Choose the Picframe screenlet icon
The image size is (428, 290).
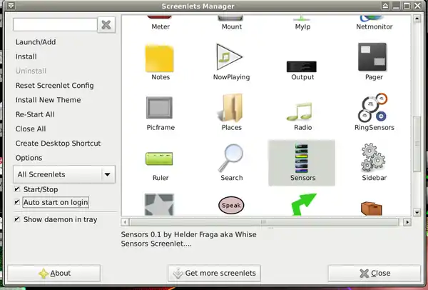click(x=160, y=108)
